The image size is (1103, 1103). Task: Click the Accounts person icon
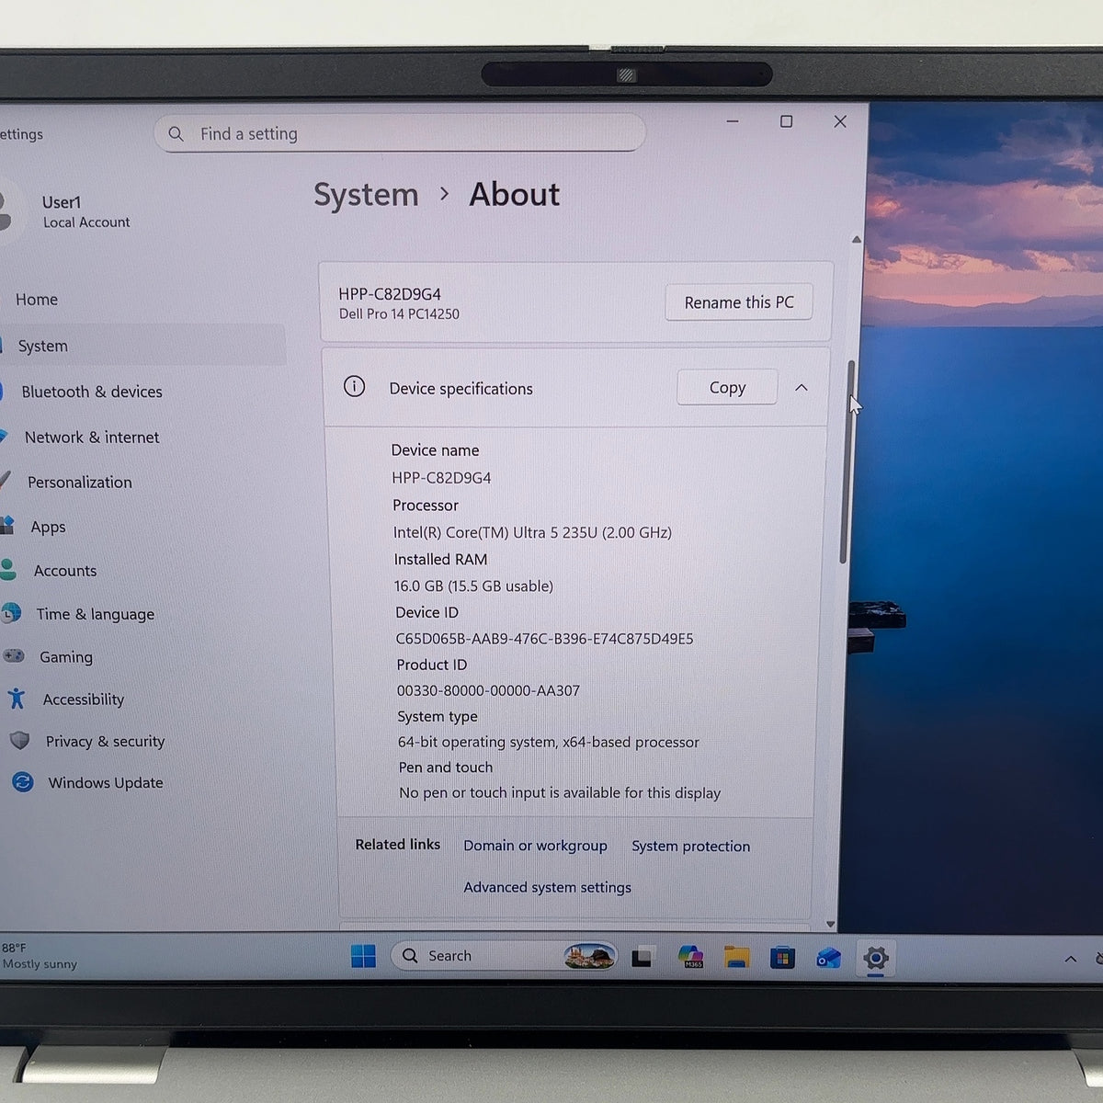(8, 570)
